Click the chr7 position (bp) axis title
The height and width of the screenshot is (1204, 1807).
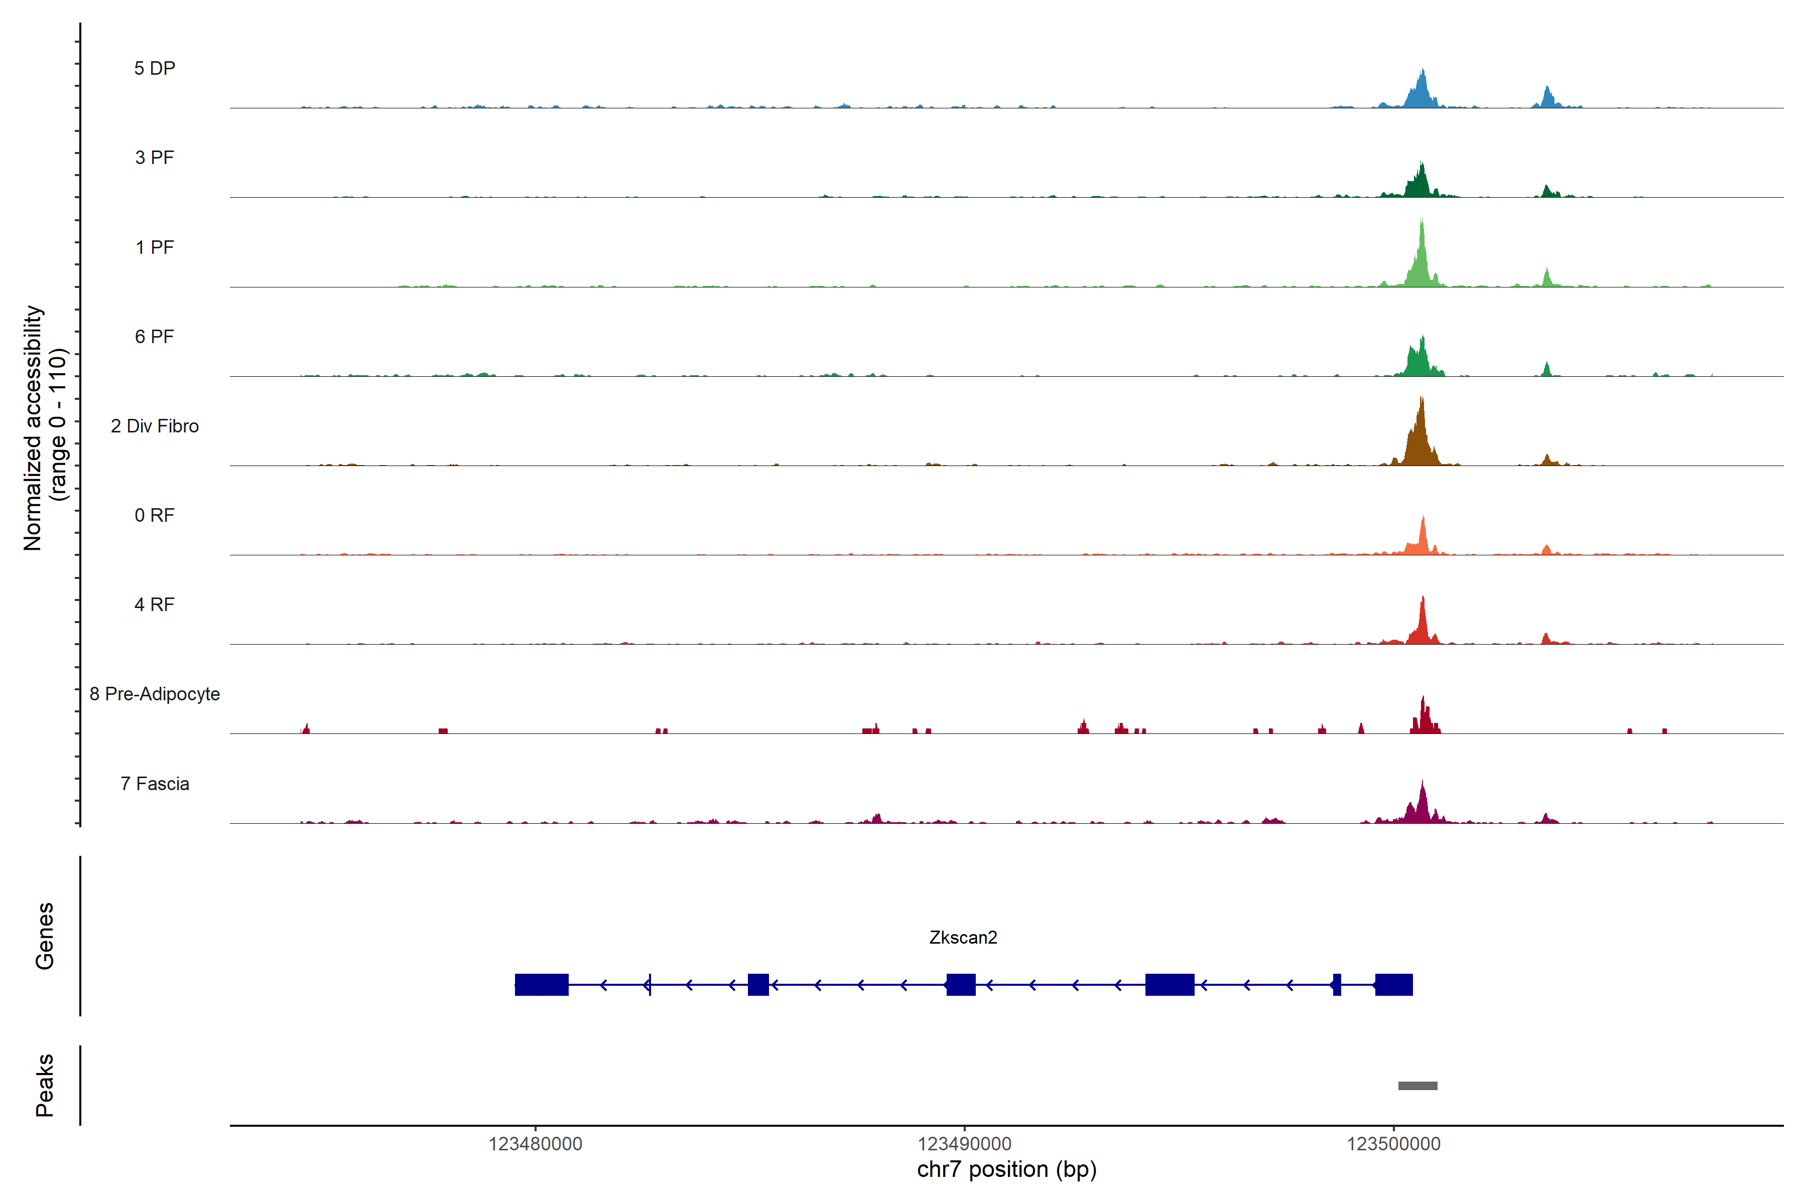tap(1006, 1169)
